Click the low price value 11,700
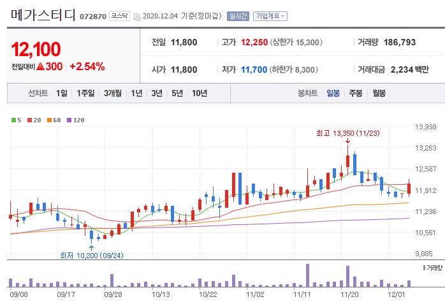Image resolution: width=445 pixels, height=304 pixels. [x=254, y=69]
